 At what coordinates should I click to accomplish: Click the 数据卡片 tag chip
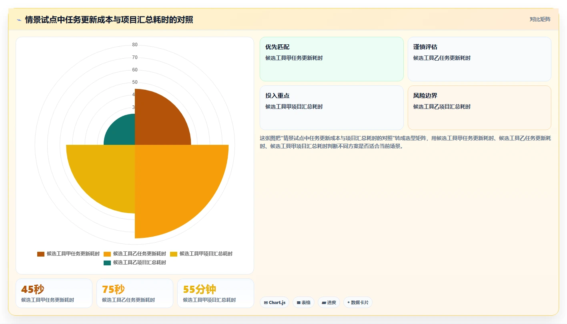point(358,302)
